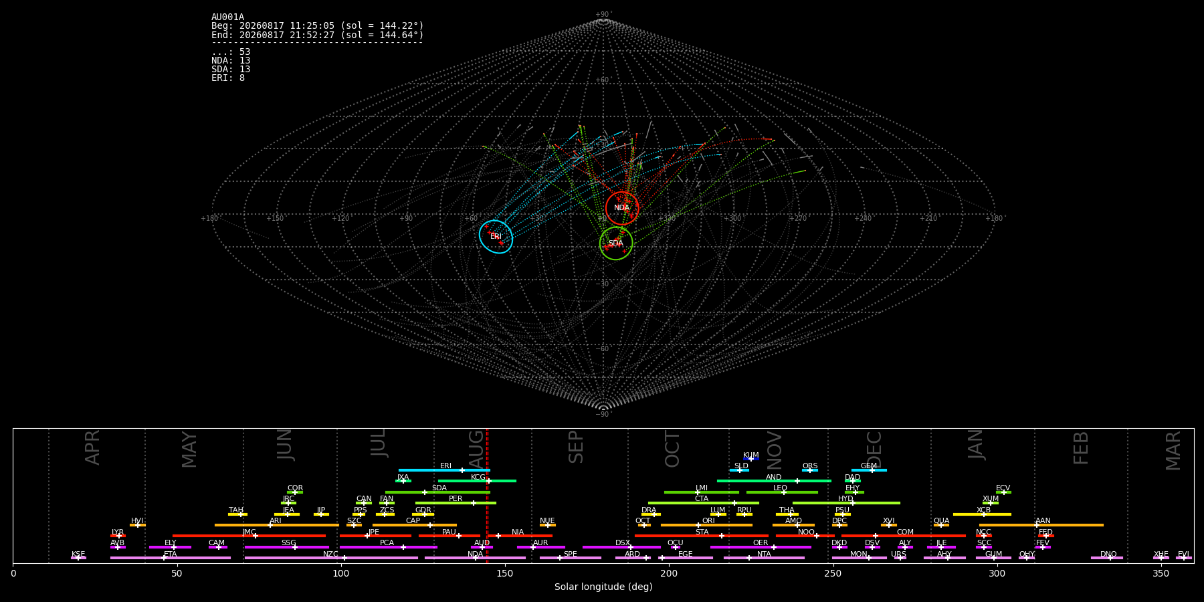Image resolution: width=1204 pixels, height=602 pixels.
Task: Select the AND shower bar
Action: pyautogui.click(x=774, y=481)
